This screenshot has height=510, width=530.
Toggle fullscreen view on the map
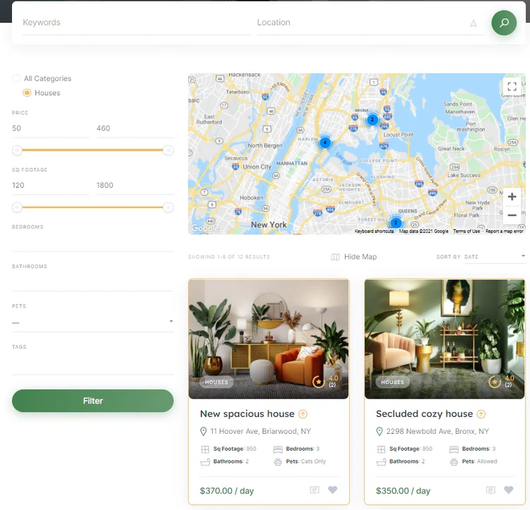(512, 86)
